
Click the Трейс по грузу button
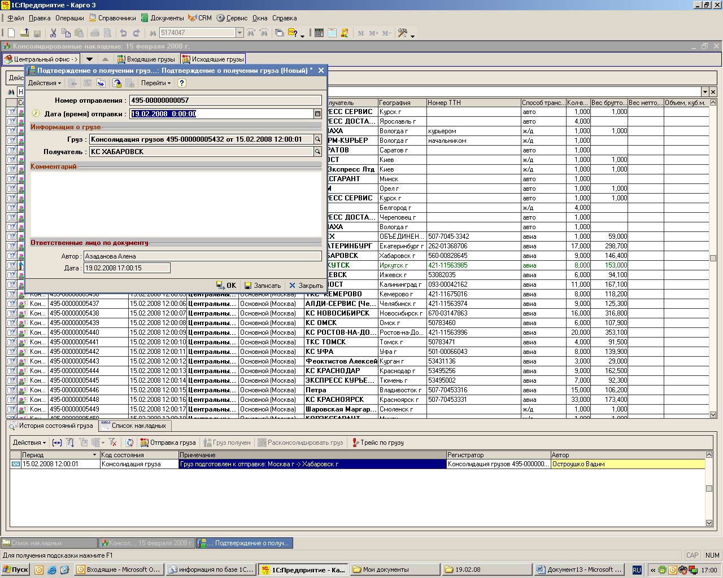tap(378, 443)
